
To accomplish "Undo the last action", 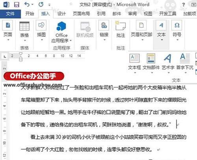I will pos(27,5).
